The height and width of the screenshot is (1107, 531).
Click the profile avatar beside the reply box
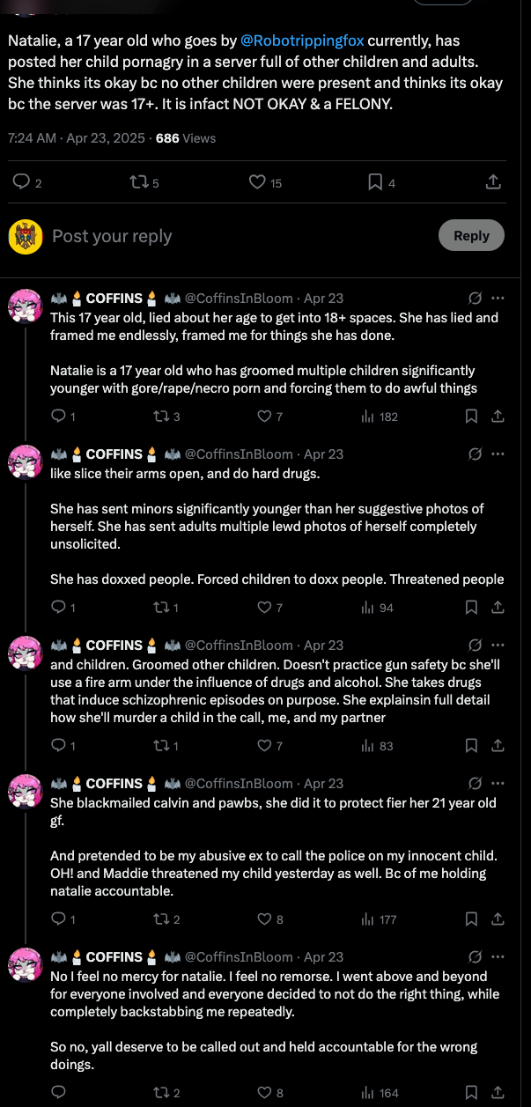tap(26, 236)
